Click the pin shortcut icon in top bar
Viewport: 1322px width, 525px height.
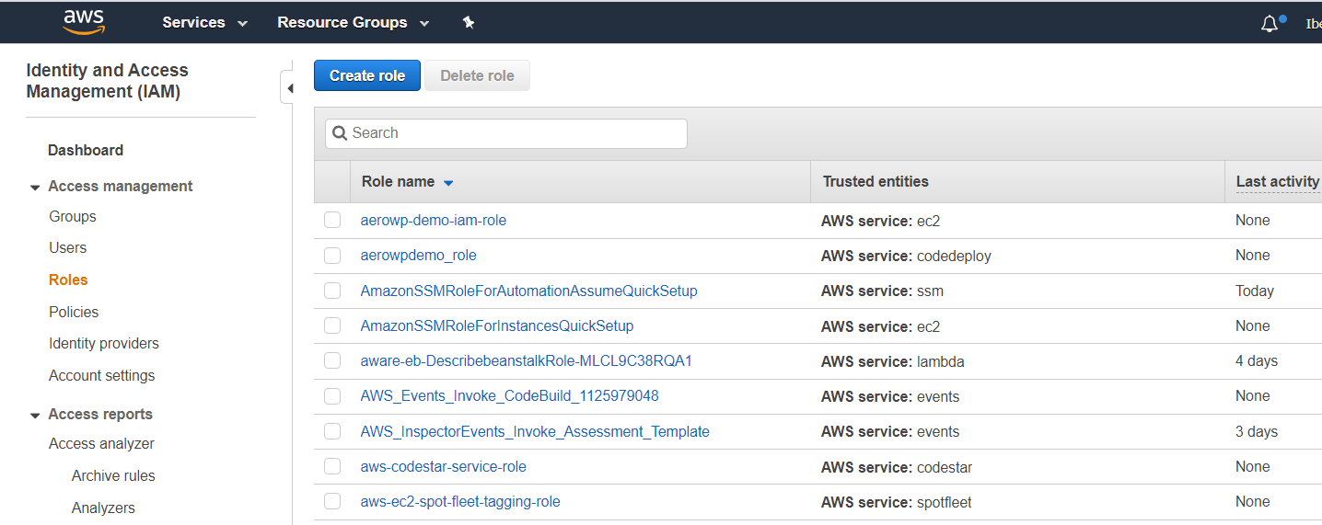pos(469,23)
